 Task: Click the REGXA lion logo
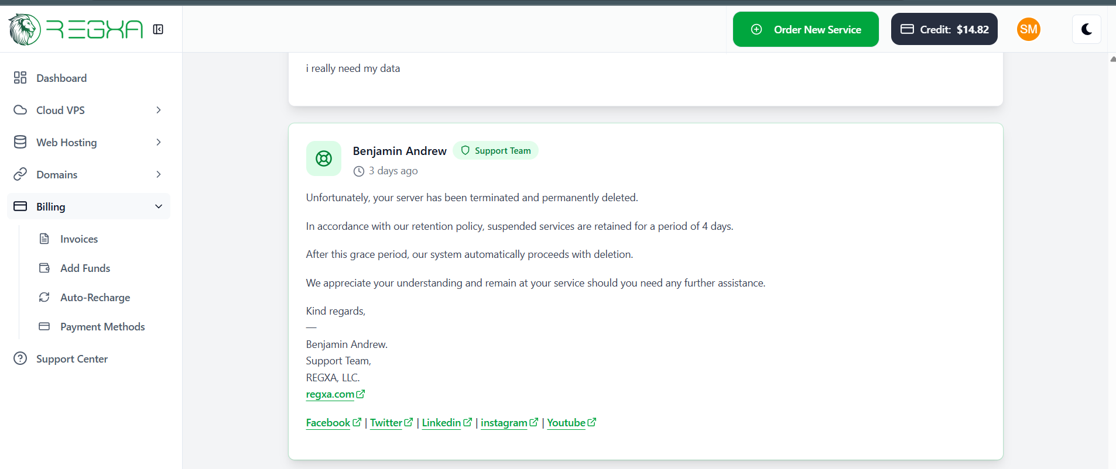[25, 29]
